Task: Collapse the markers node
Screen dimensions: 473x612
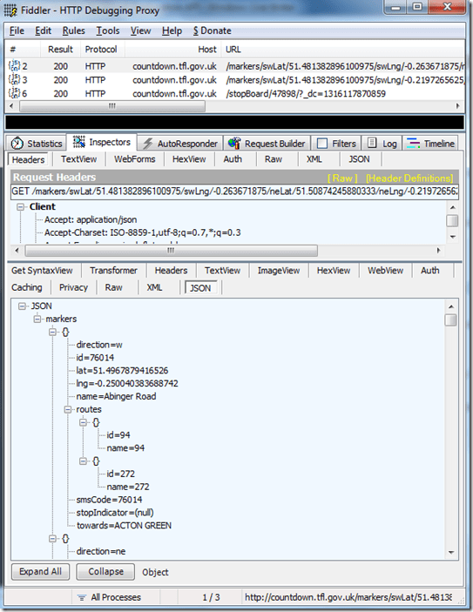Action: [x=37, y=319]
